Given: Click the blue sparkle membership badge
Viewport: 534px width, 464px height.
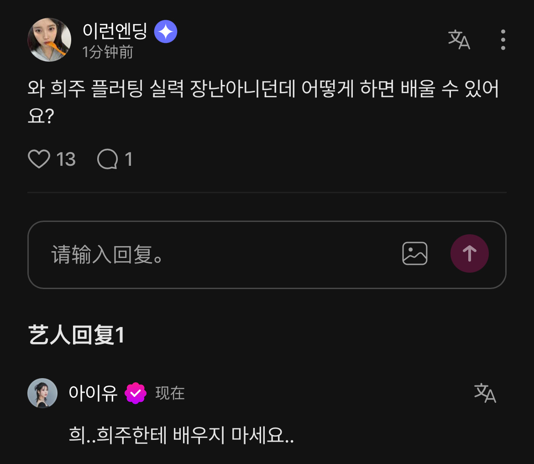Looking at the screenshot, I should 166,32.
